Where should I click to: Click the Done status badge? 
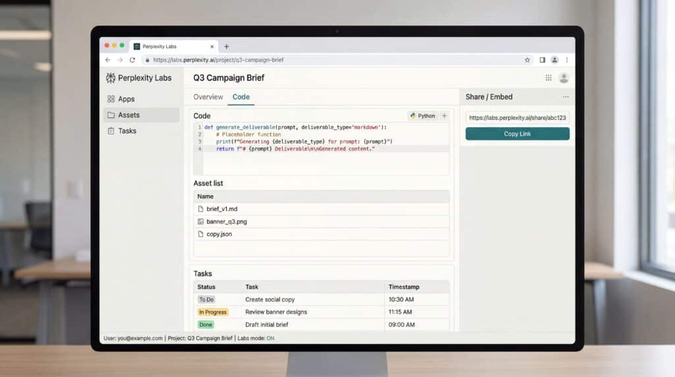pos(206,325)
